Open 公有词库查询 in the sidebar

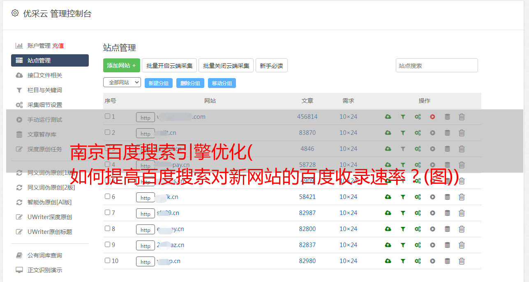(45, 255)
